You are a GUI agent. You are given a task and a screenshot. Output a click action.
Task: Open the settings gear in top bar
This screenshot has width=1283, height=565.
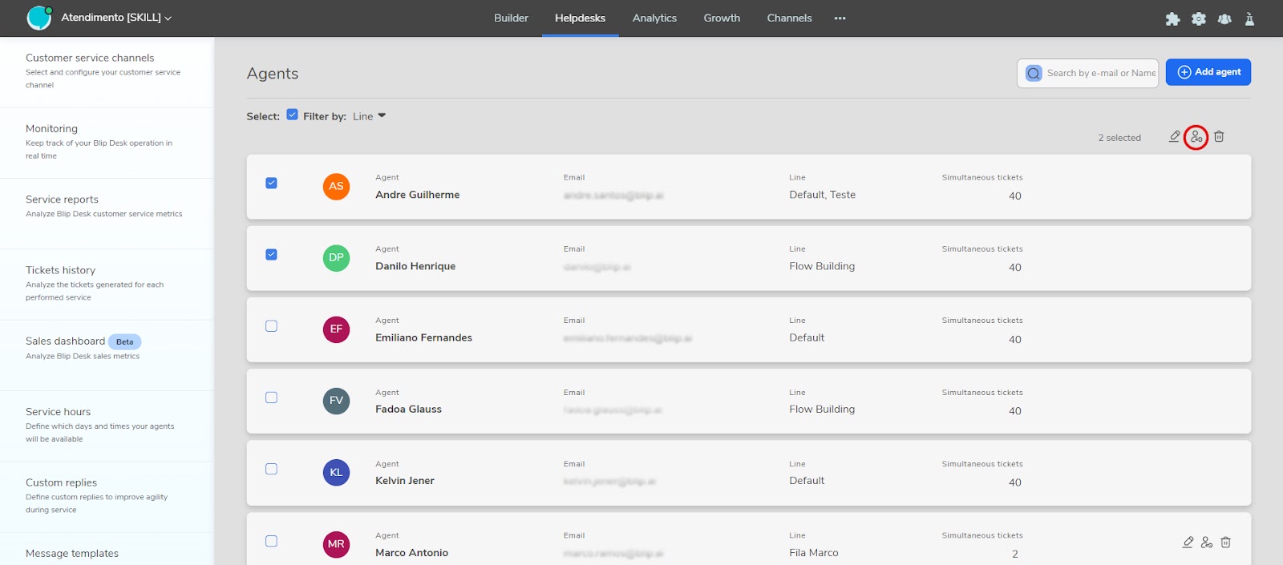click(x=1199, y=19)
